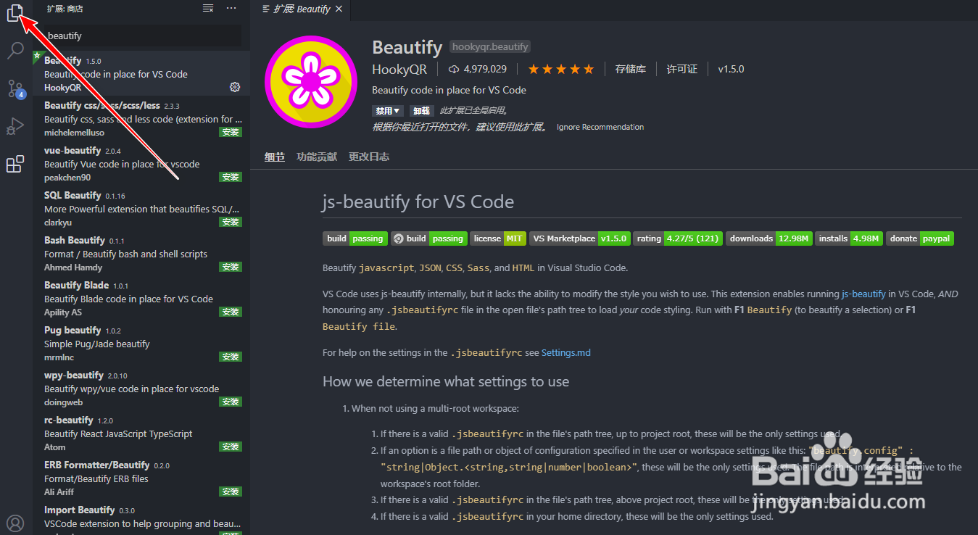Click the license MIT badge
This screenshot has height=535, width=978.
pos(498,239)
